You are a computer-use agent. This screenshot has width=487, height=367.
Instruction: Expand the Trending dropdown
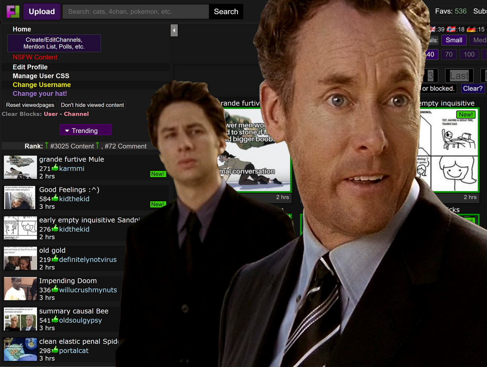[85, 131]
